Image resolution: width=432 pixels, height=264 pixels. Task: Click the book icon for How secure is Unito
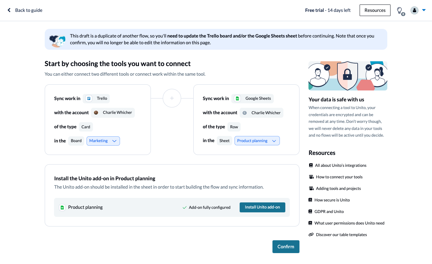[x=310, y=200]
